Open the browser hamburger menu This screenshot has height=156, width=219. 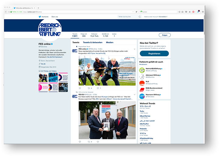click(203, 12)
